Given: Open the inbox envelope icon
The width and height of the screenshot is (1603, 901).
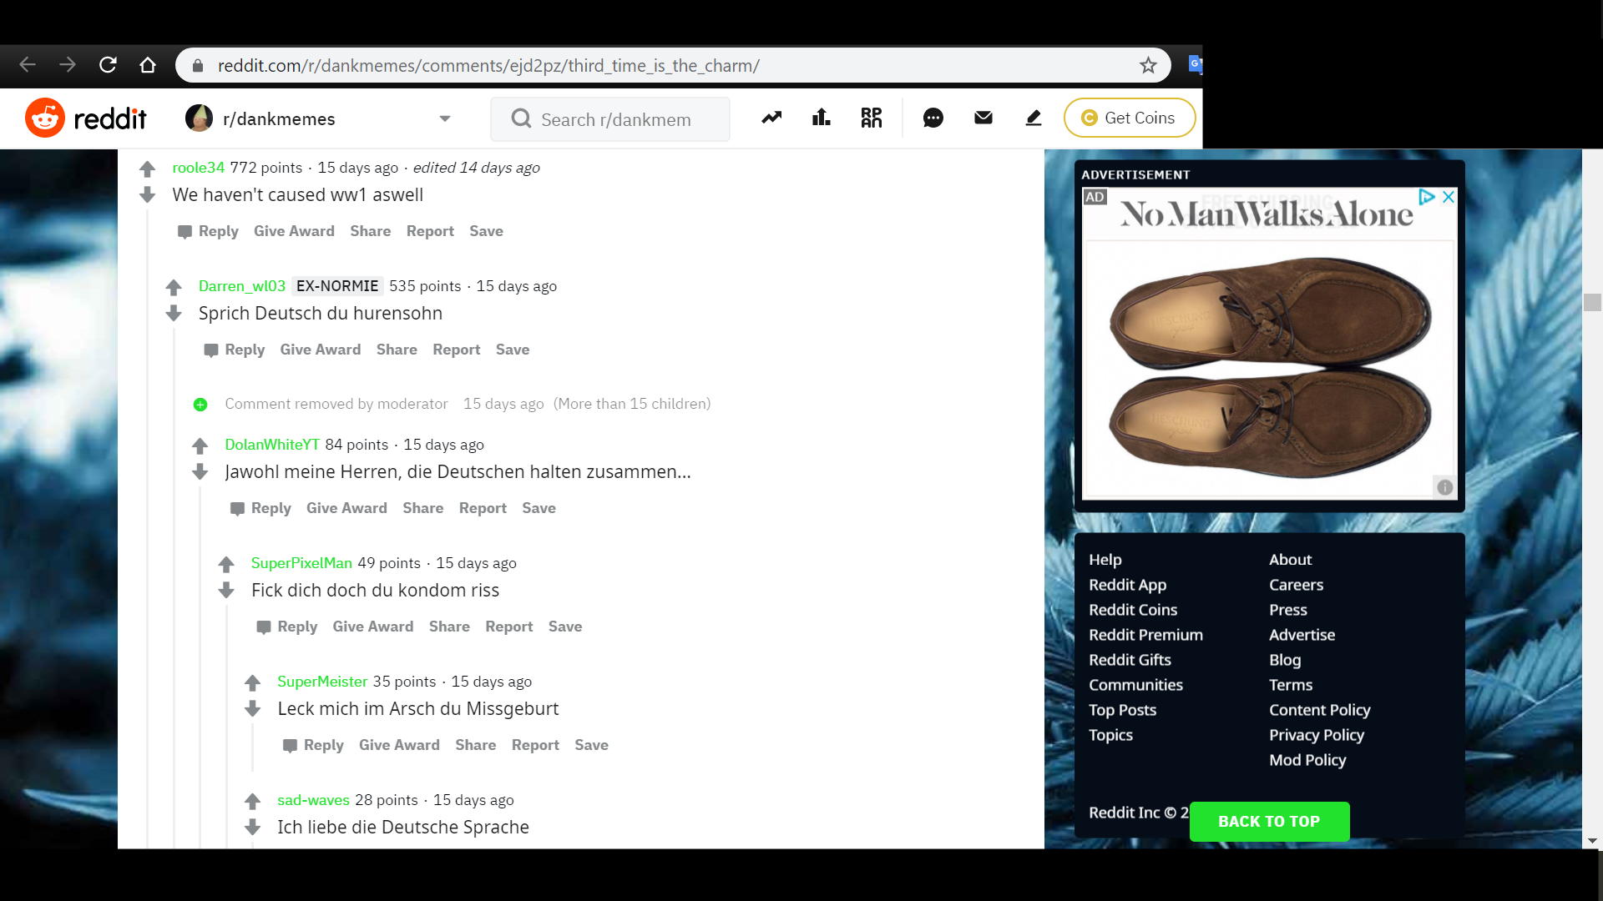Looking at the screenshot, I should 984,118.
